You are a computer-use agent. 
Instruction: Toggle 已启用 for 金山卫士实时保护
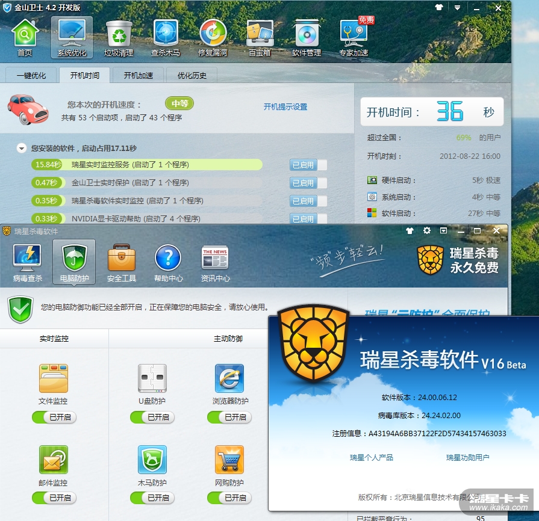click(308, 183)
